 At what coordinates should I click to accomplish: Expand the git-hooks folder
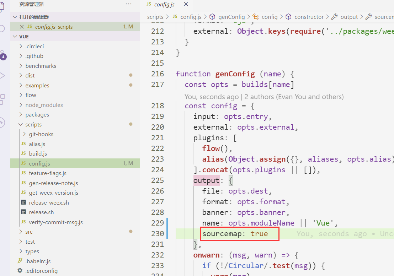coord(41,134)
